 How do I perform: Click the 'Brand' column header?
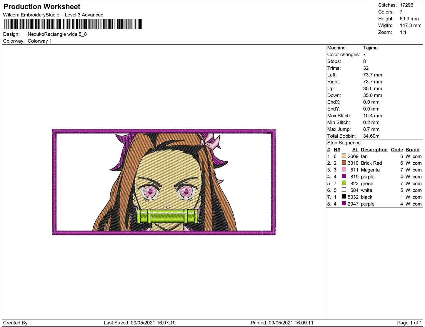click(x=412, y=150)
